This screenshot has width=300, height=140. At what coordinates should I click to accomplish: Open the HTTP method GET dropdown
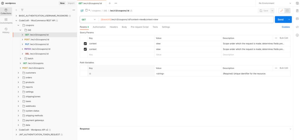point(89,19)
